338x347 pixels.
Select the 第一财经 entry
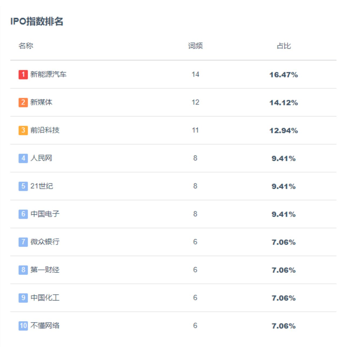45,270
